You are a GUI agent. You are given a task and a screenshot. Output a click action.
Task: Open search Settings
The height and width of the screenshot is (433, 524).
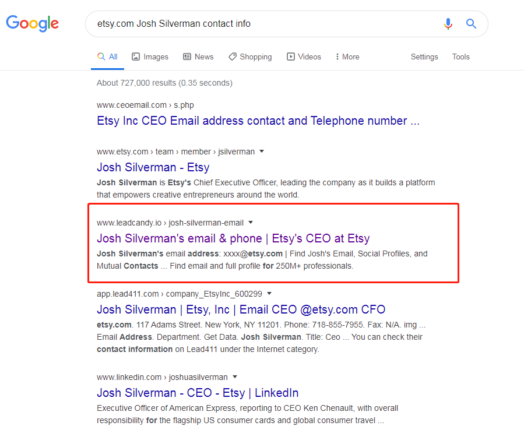tap(424, 57)
